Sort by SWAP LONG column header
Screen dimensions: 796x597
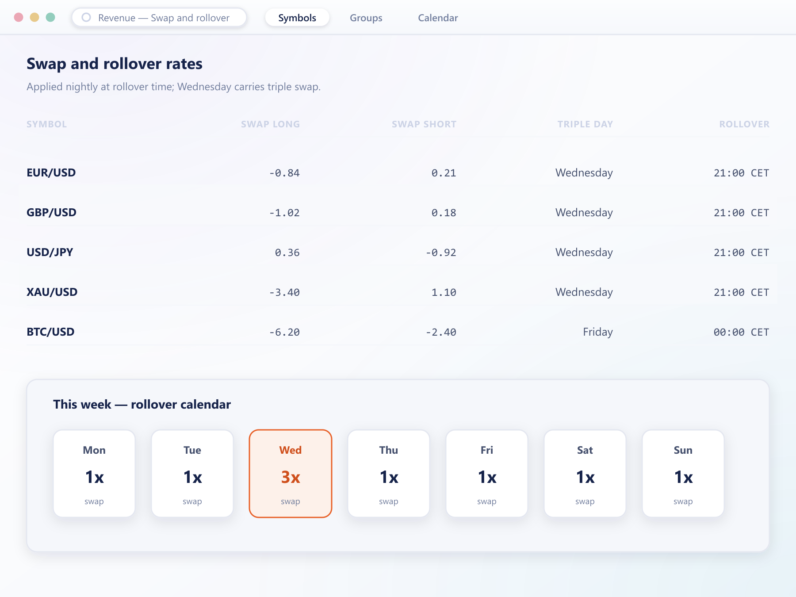(270, 124)
